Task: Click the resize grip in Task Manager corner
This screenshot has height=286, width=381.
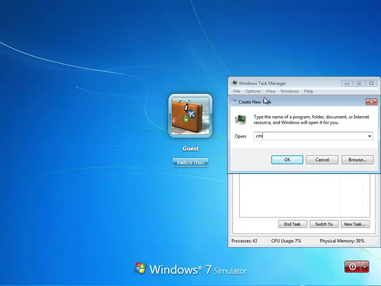Action: coord(376,243)
